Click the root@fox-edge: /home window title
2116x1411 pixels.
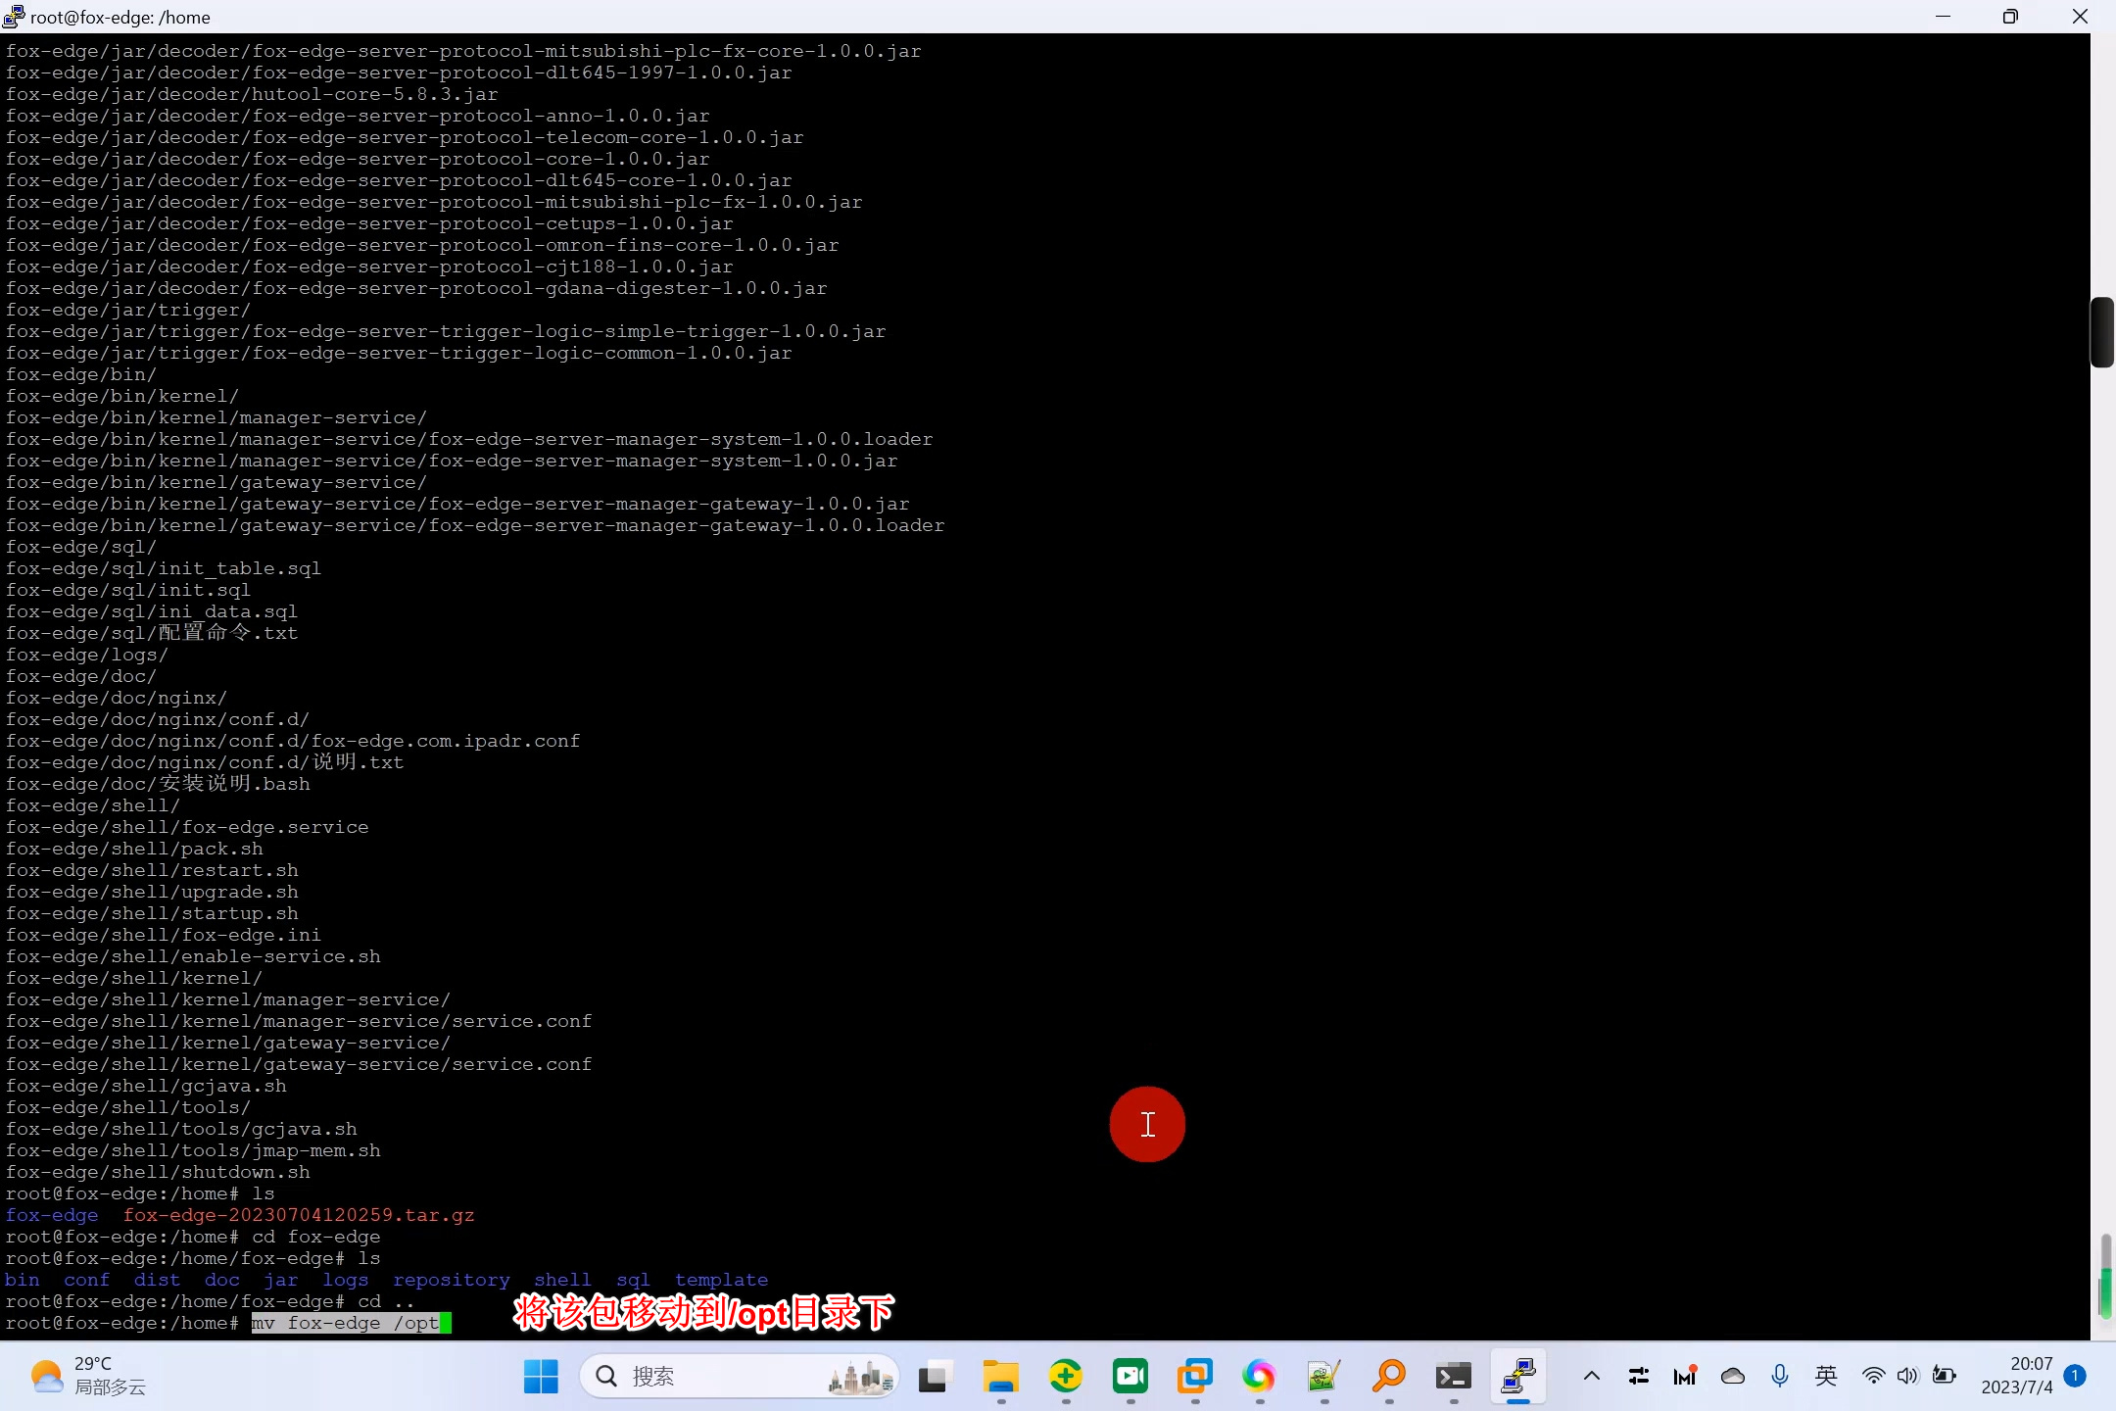pyautogui.click(x=120, y=17)
